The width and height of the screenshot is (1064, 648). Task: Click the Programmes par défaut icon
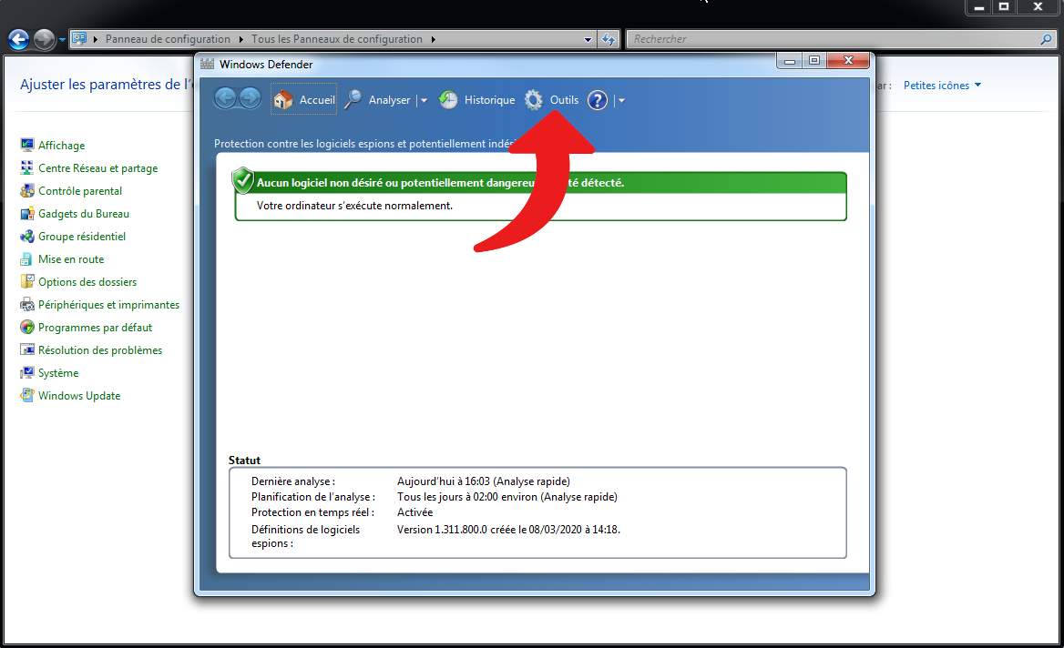(27, 327)
